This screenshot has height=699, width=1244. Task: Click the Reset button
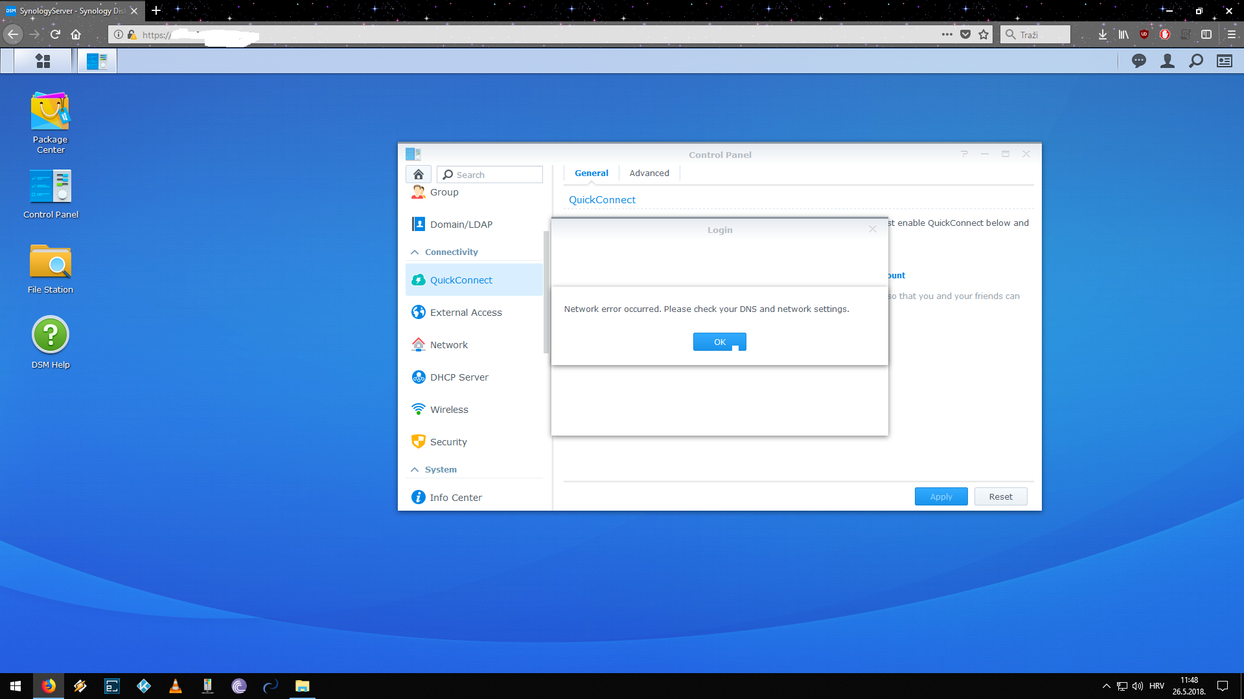click(x=1000, y=496)
